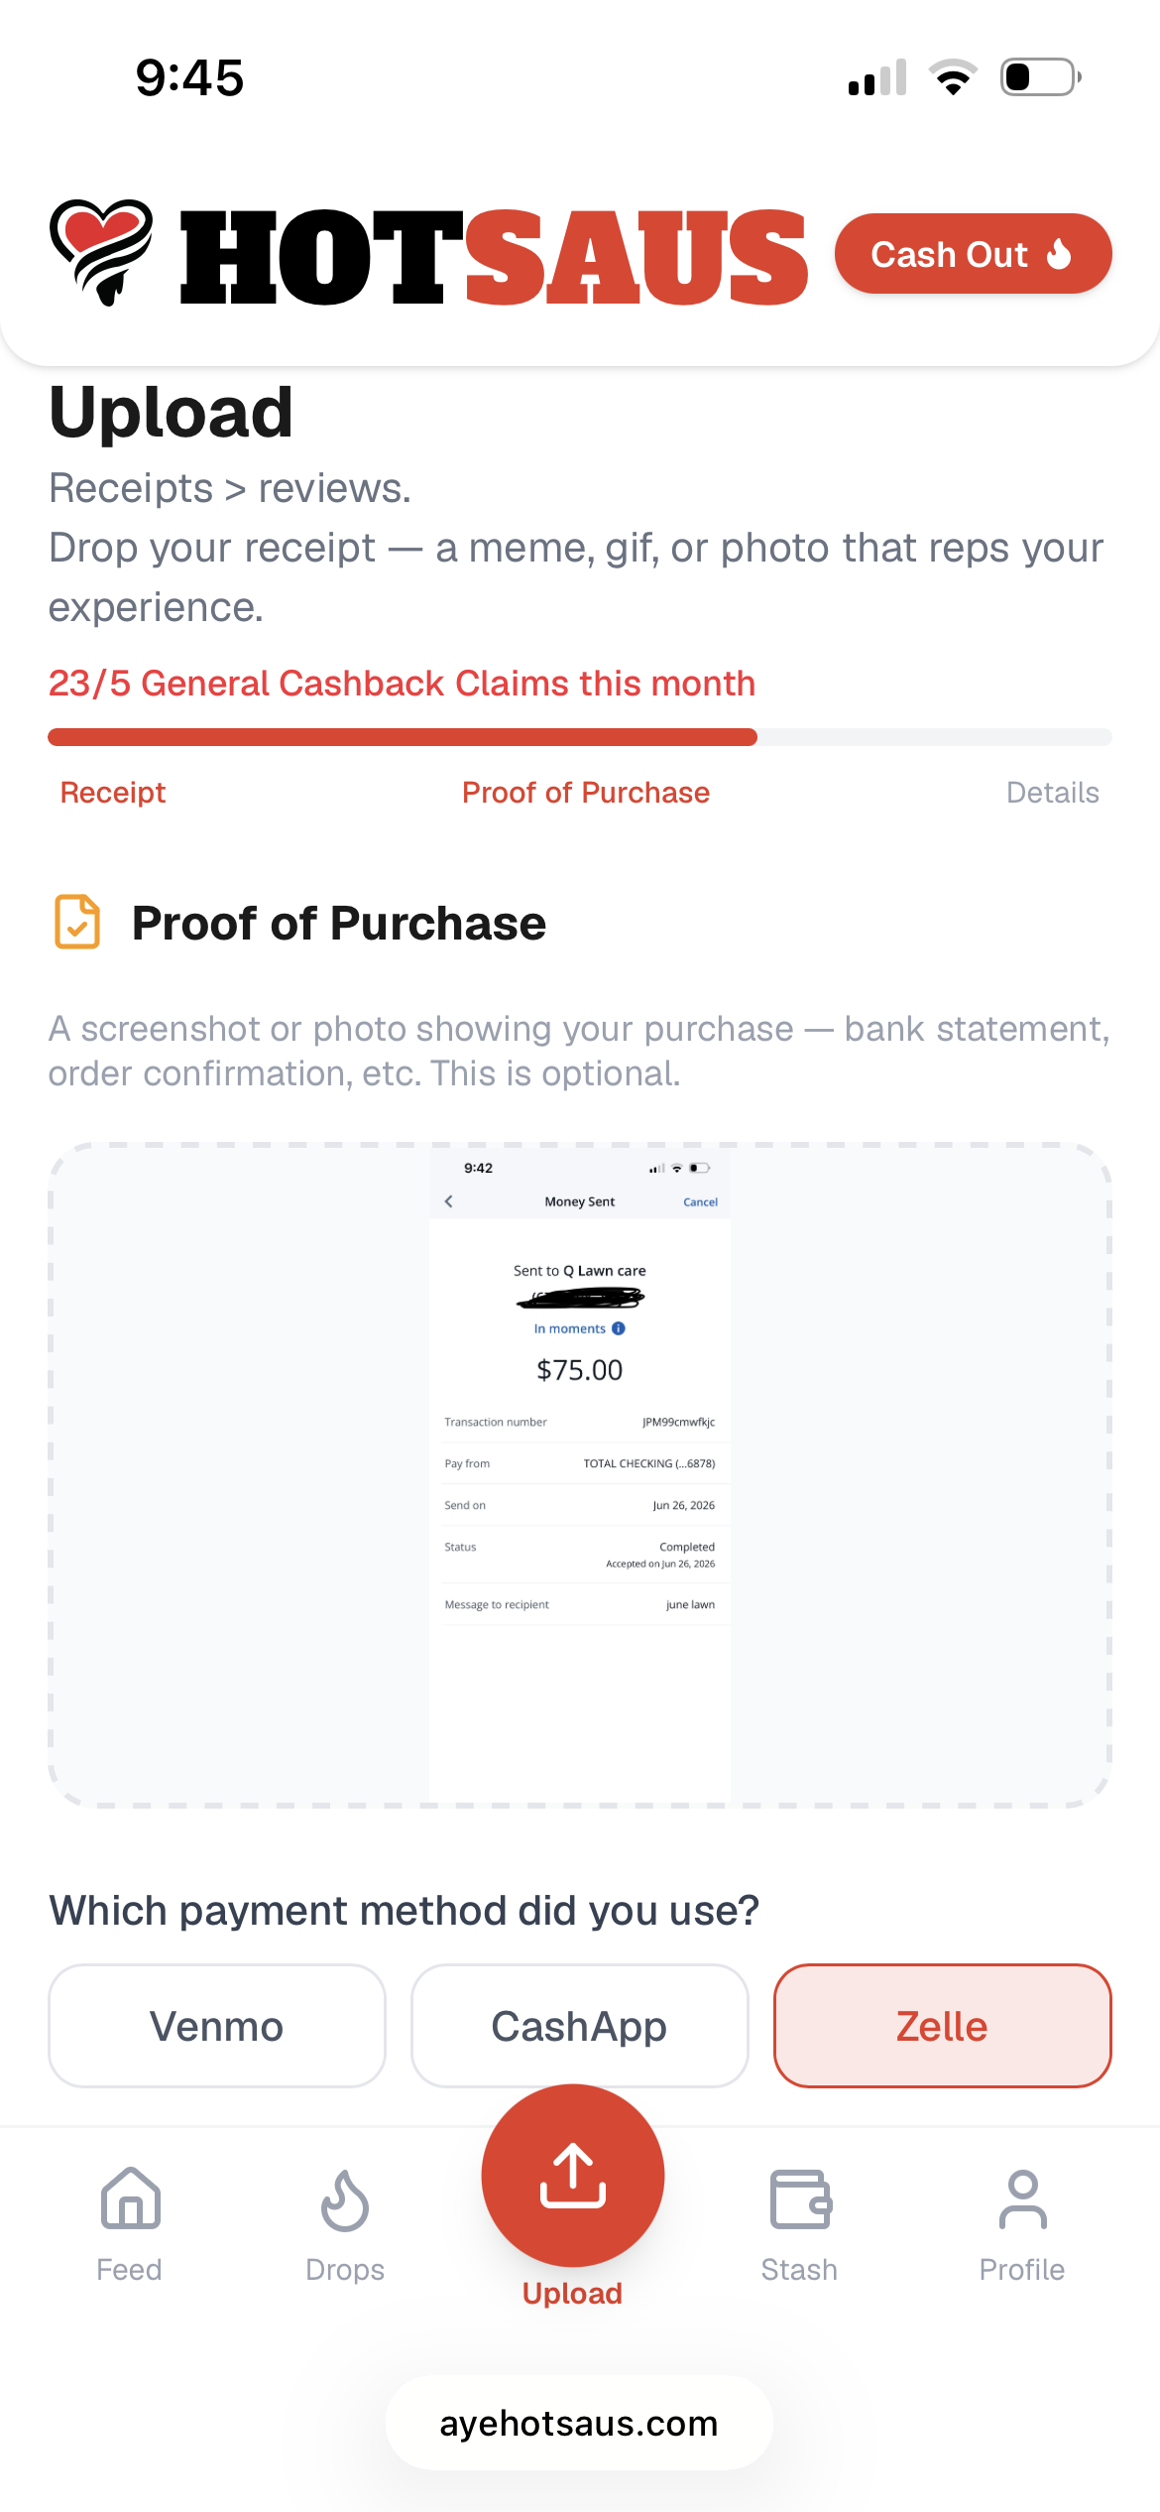Tap the HOTSAUS wordmark in the header
The image size is (1160, 2512).
point(494,256)
